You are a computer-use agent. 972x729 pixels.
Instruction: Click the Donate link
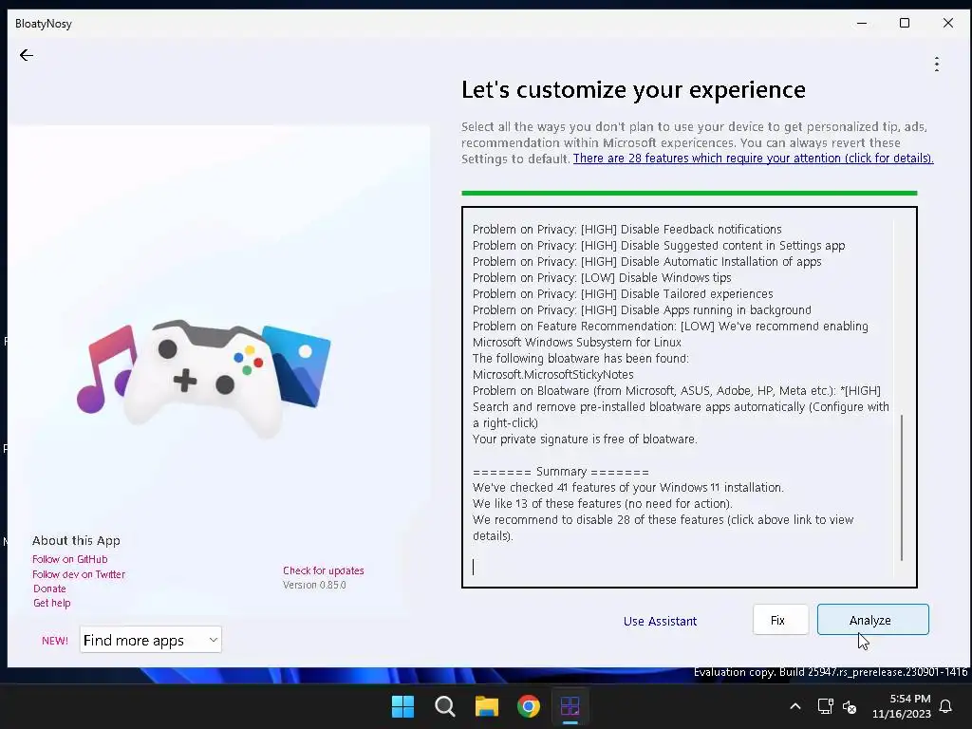(x=49, y=589)
